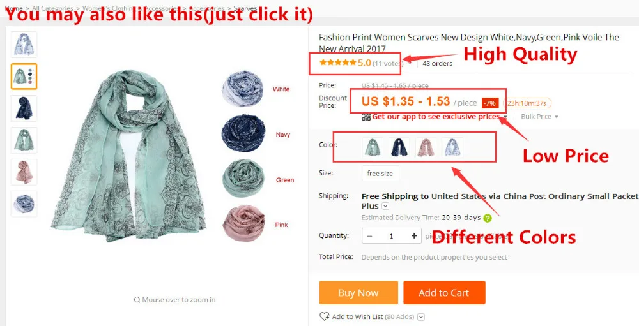Click the Buy Now button
639x326 pixels.
(x=358, y=293)
